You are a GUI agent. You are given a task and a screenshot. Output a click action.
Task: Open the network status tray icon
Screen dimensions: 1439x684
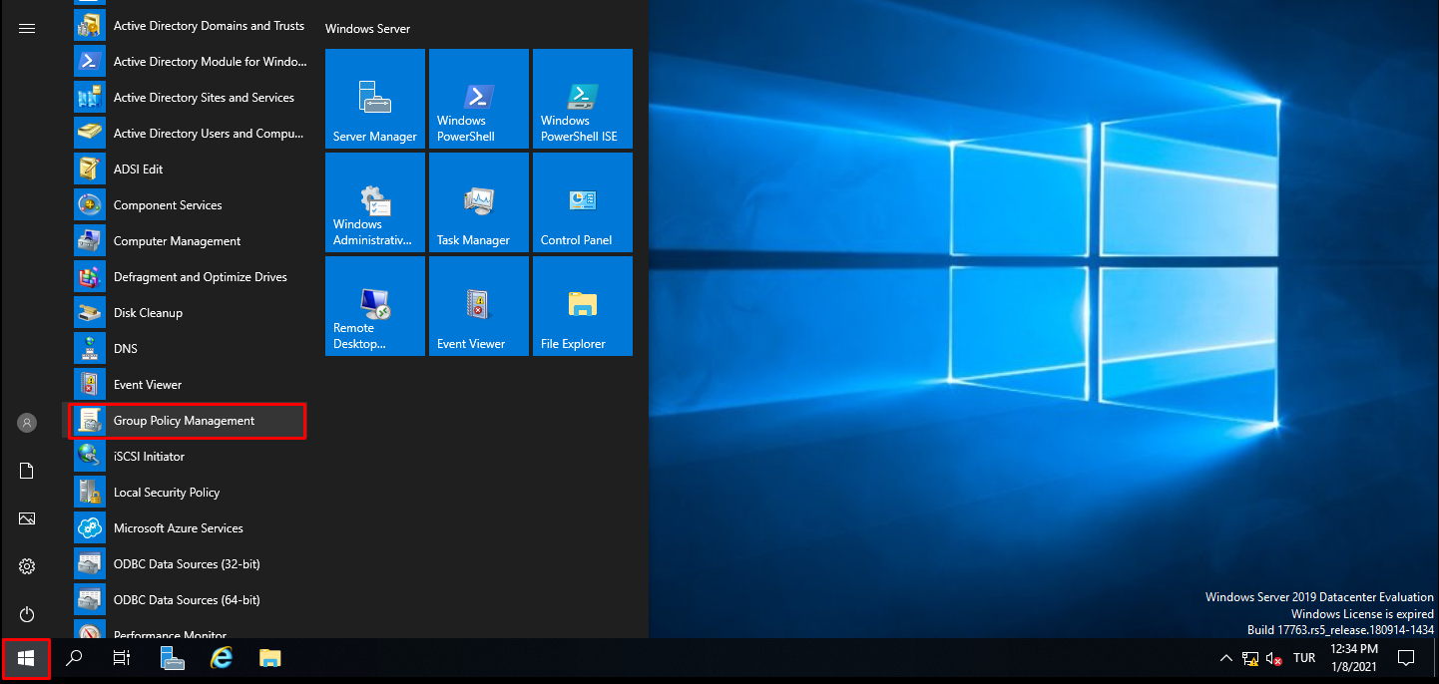pyautogui.click(x=1250, y=658)
